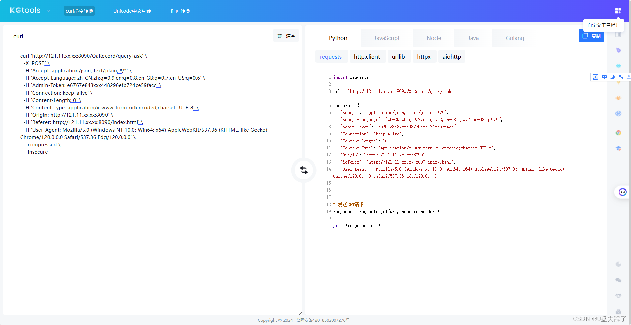Click the '--compressed' line in curl input
631x325 pixels.
[42, 145]
